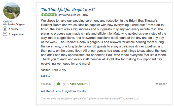174x107 pixels.
Task: Open Karis H's profile picture
Action: [x=12, y=11]
